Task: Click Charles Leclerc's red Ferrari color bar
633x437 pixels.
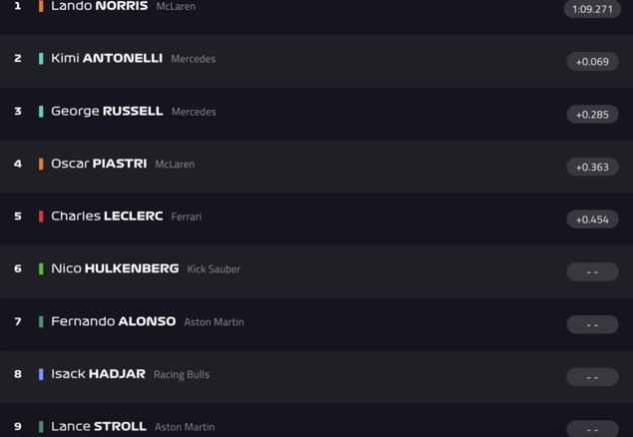Action: (41, 217)
